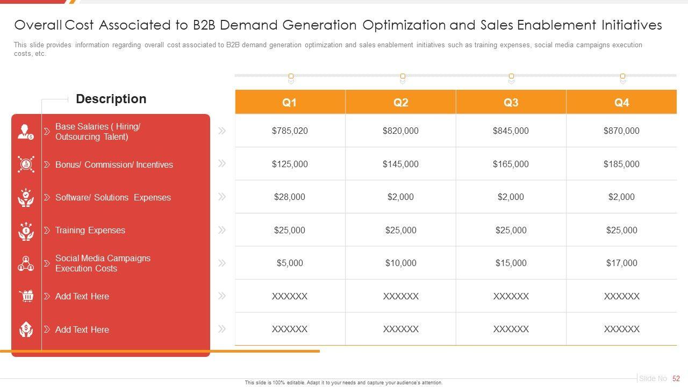Click the shopping cart icon beside first Add Text Here
This screenshot has height=387, width=688.
click(x=26, y=296)
